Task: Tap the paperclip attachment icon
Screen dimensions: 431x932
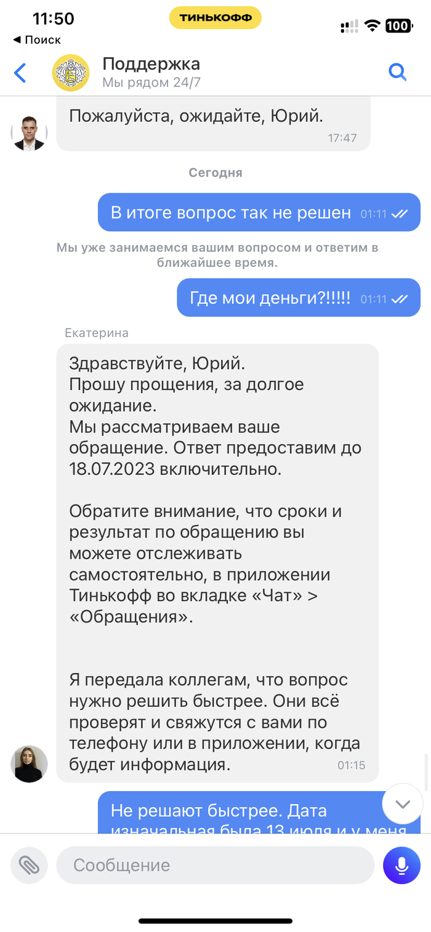Action: [29, 865]
